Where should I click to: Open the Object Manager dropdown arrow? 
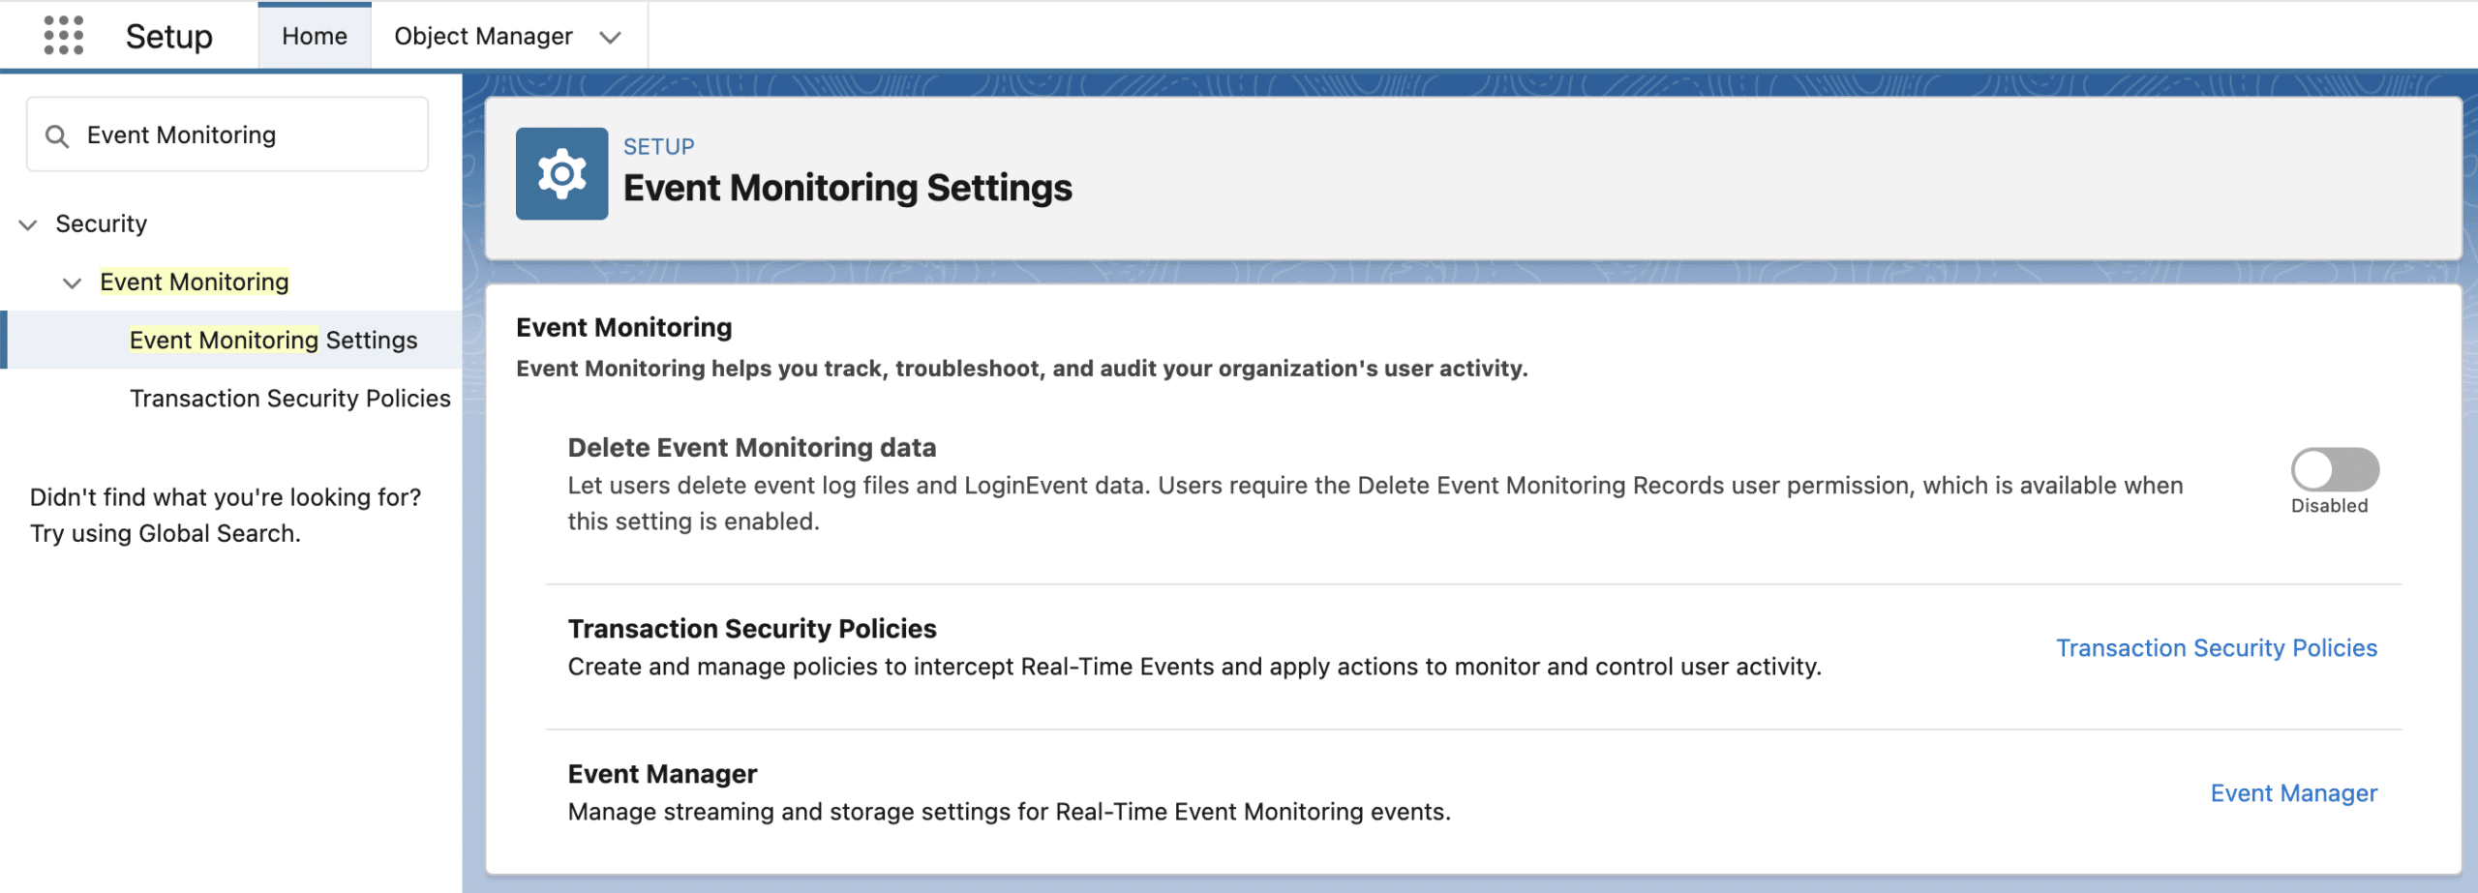(x=610, y=38)
